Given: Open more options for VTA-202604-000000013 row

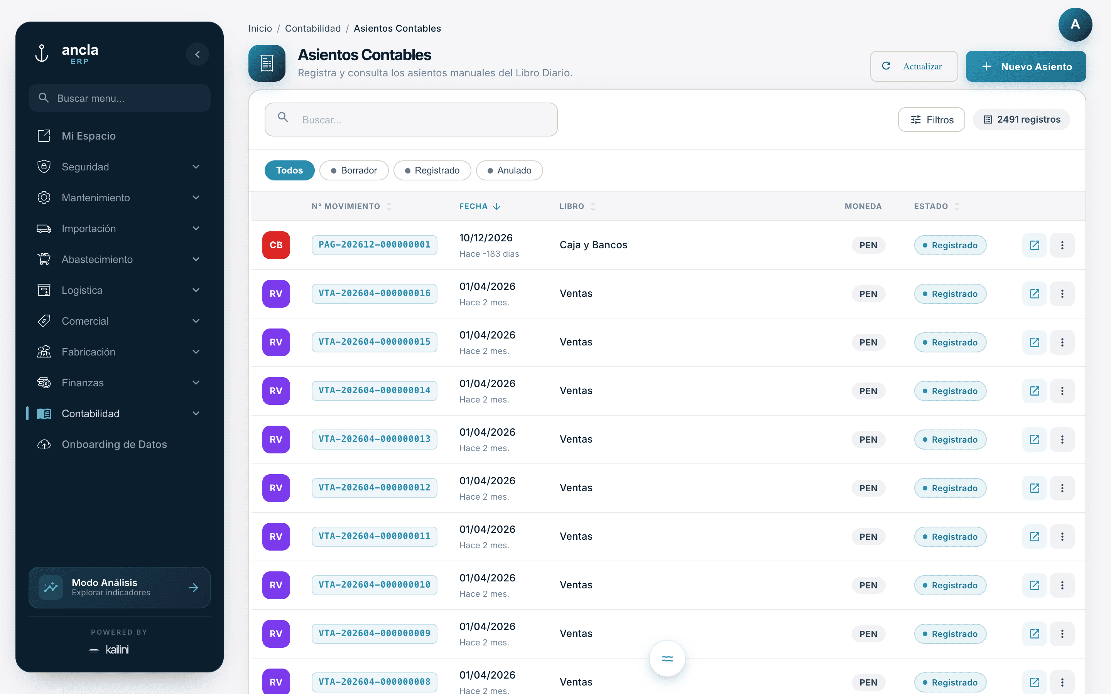Looking at the screenshot, I should [x=1062, y=439].
